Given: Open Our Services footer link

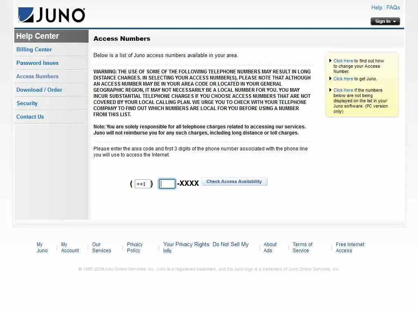Looking at the screenshot, I should 102,247.
